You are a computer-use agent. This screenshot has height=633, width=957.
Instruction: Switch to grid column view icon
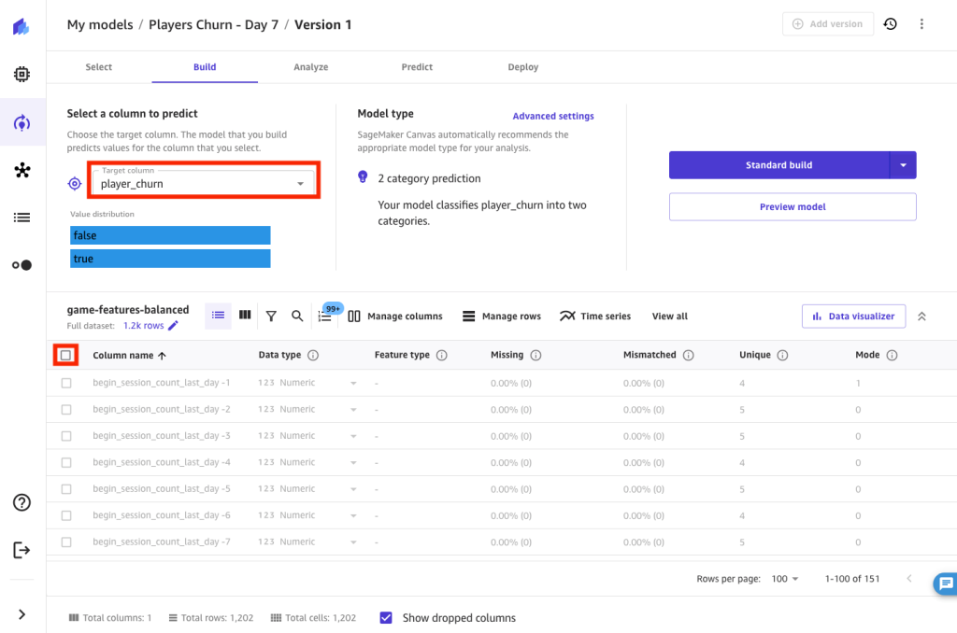245,315
